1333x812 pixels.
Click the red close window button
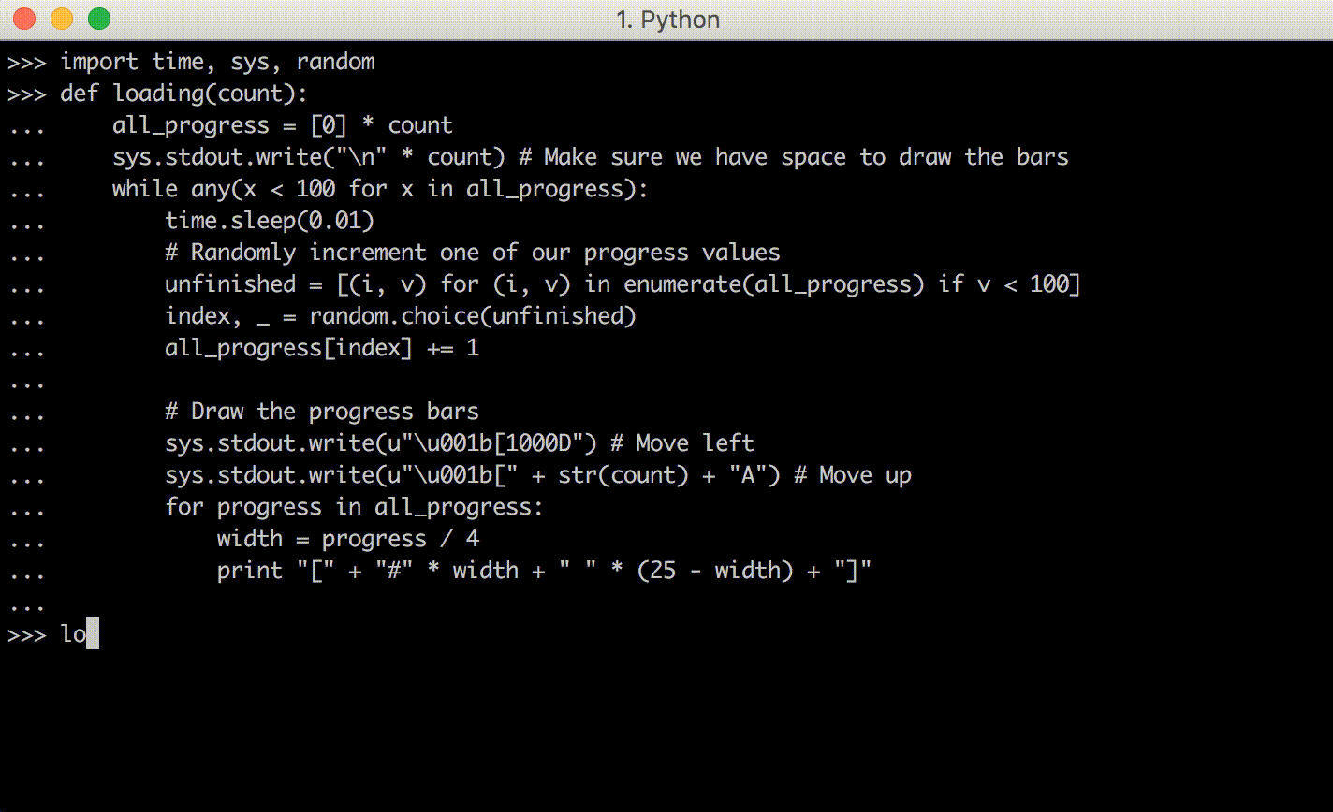23,18
